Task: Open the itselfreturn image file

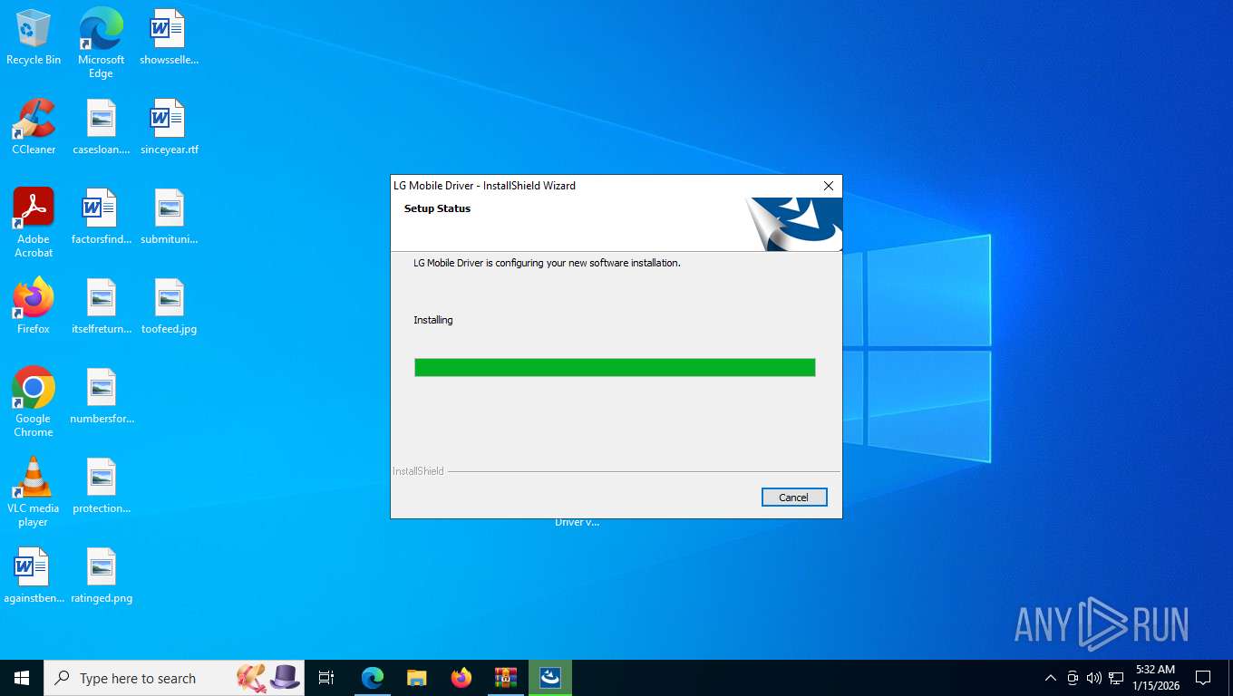Action: coord(101,307)
